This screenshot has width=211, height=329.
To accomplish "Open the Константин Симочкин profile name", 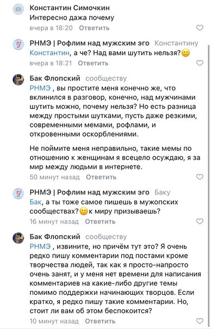I will click(x=70, y=8).
